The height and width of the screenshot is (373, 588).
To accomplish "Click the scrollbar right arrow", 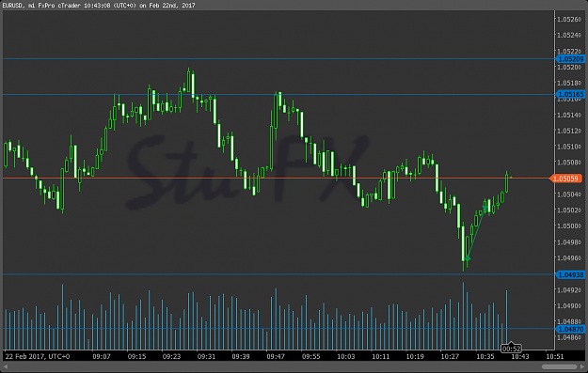I will [x=582, y=366].
